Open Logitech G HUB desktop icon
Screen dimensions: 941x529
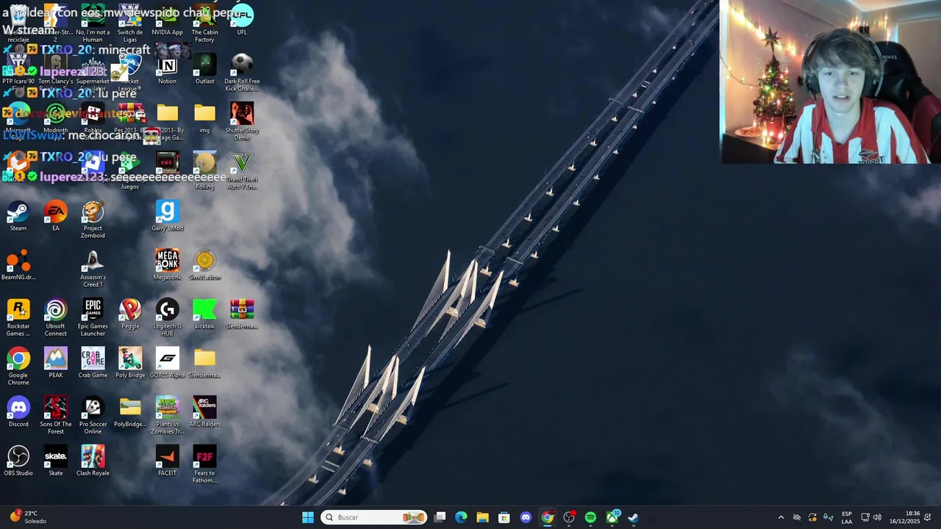click(168, 318)
